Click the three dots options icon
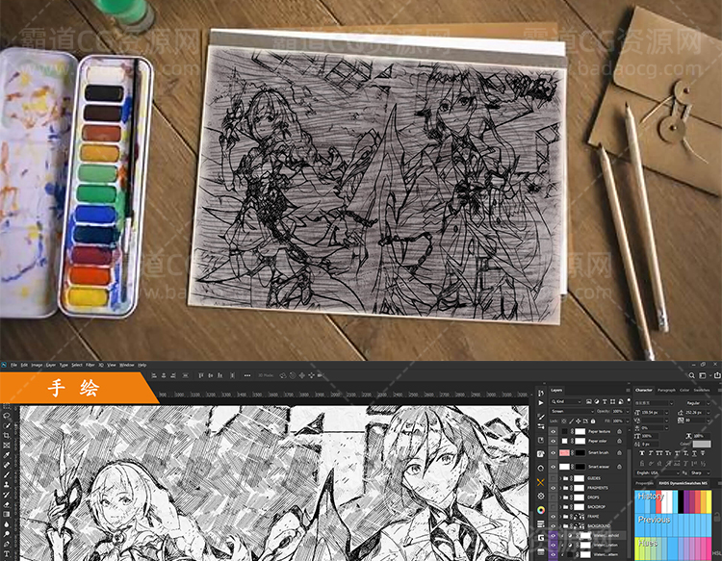The image size is (722, 561). tap(247, 375)
